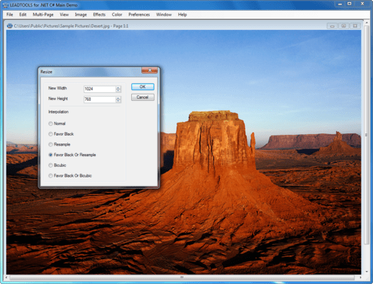
Task: Click the horizontal scrollbar thumb
Action: click(182, 278)
